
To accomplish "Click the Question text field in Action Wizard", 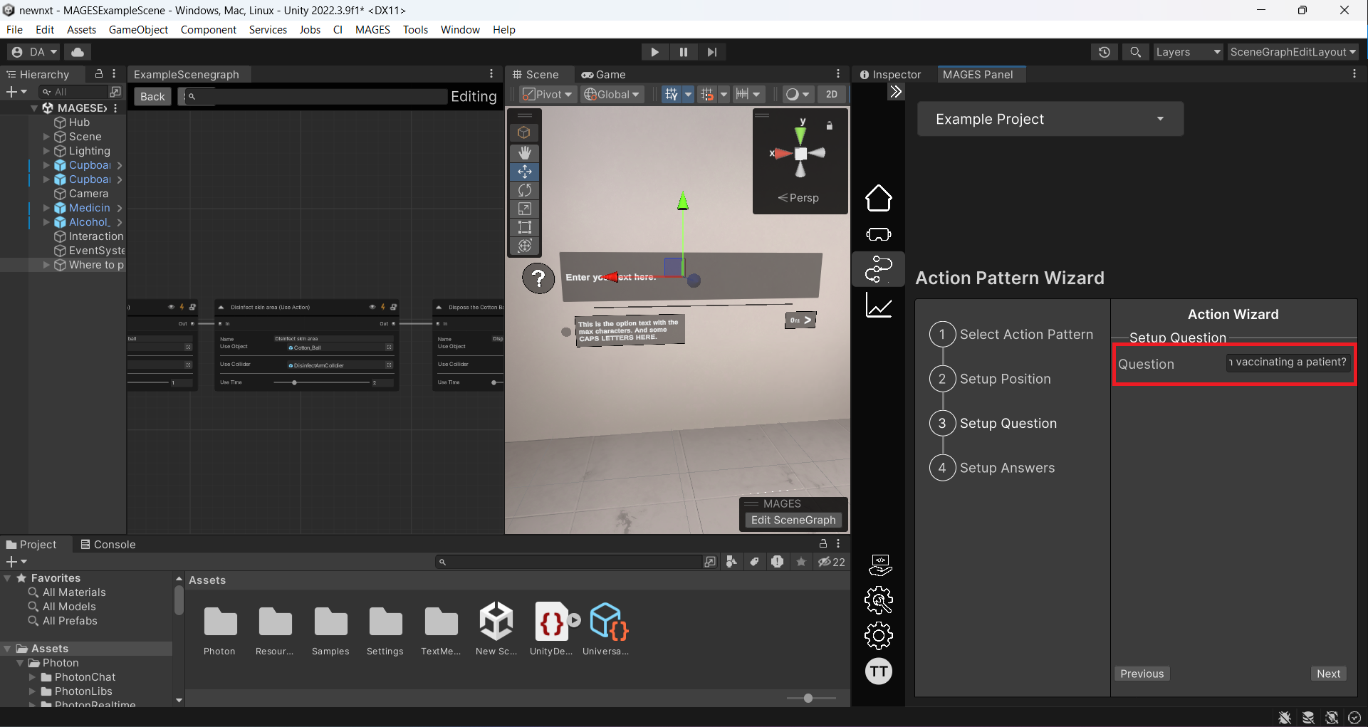I will point(1288,362).
